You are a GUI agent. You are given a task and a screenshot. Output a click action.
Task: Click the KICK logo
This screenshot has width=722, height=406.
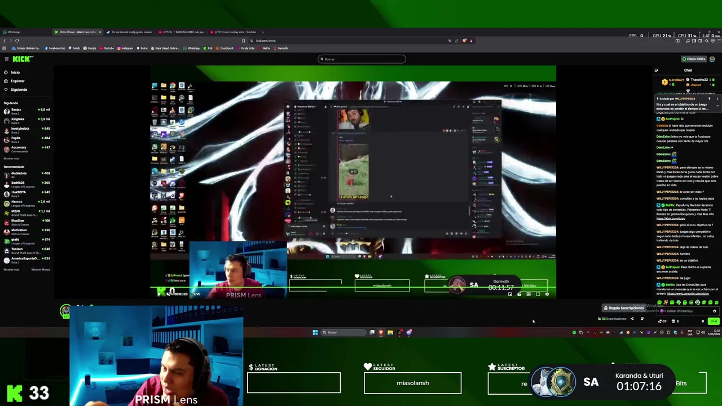tap(23, 59)
